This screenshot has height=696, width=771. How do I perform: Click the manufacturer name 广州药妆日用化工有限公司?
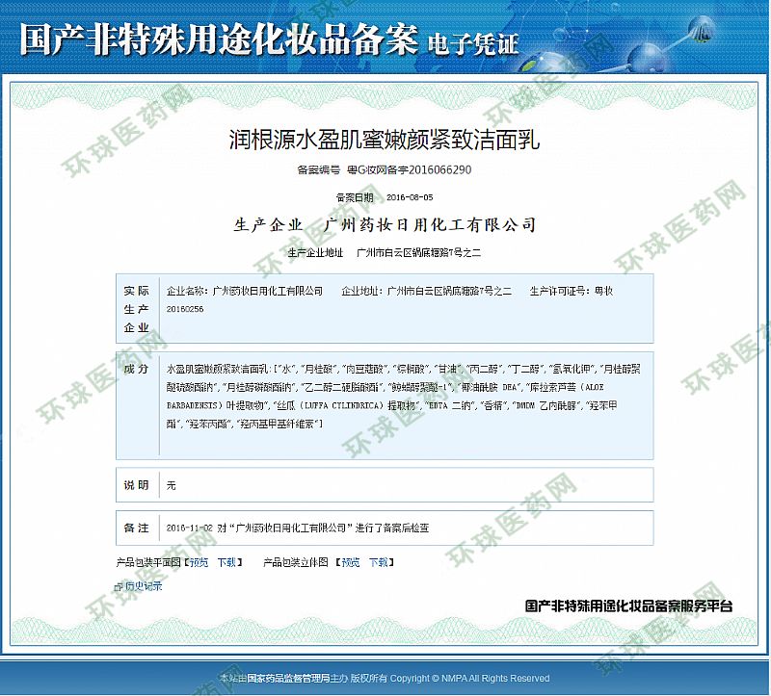pos(431,225)
